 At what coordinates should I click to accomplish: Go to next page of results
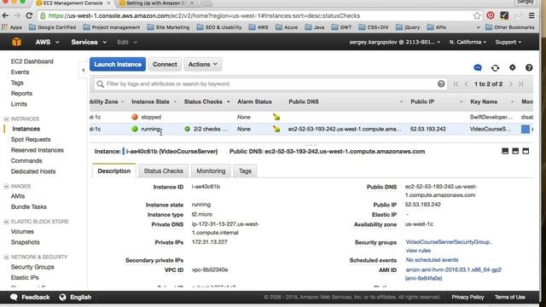point(510,84)
